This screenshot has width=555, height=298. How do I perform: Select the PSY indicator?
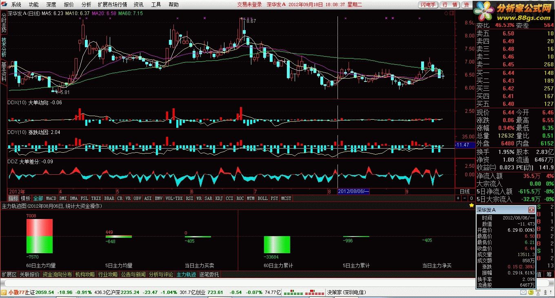click(274, 198)
